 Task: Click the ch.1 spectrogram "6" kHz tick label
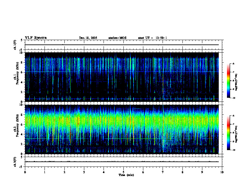(x=22, y=72)
